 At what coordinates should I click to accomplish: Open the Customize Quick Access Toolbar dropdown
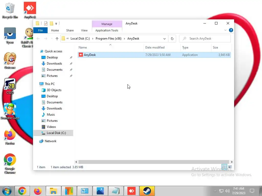click(x=56, y=24)
